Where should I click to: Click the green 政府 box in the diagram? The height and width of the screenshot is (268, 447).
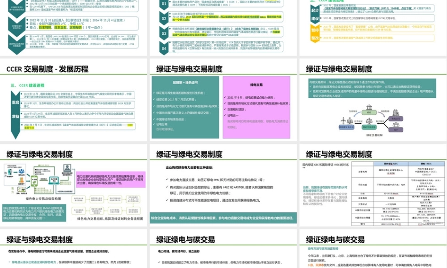tap(369, 112)
